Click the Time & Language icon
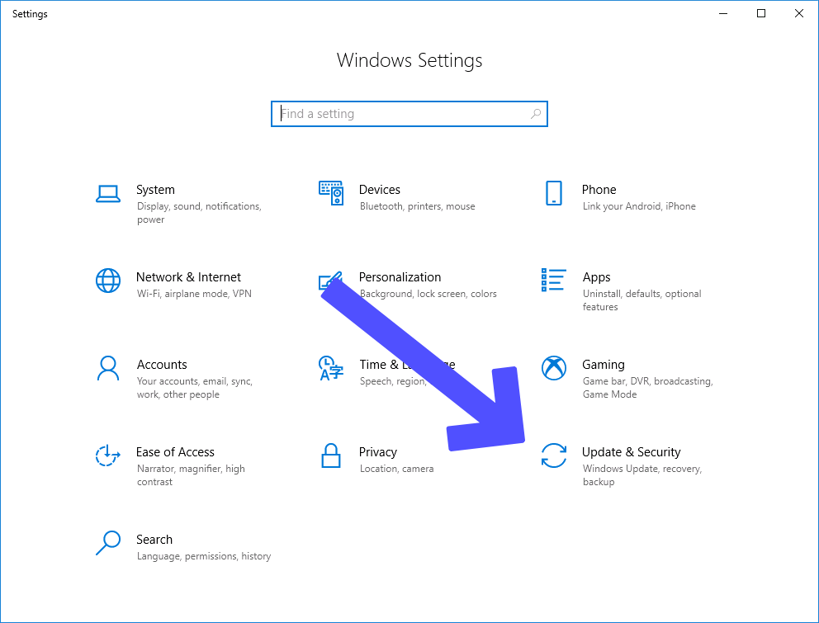Image resolution: width=819 pixels, height=623 pixels. pyautogui.click(x=330, y=368)
